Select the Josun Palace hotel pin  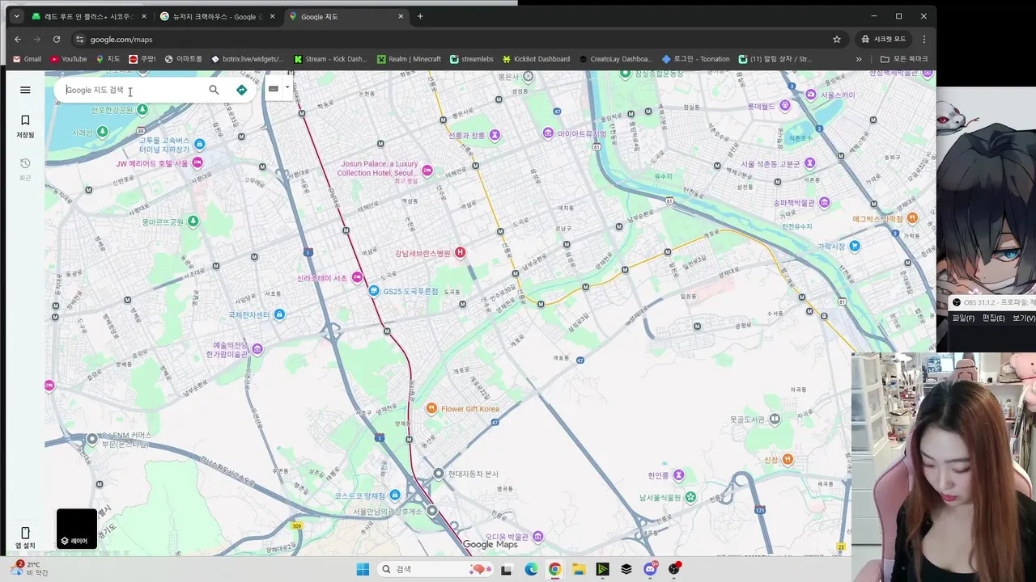427,170
